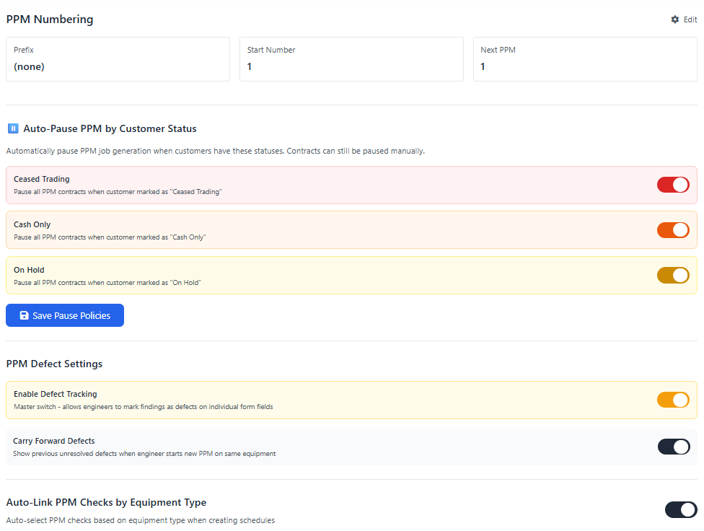Open Edit for PPM Numbering
The width and height of the screenshot is (704, 531).
(684, 19)
